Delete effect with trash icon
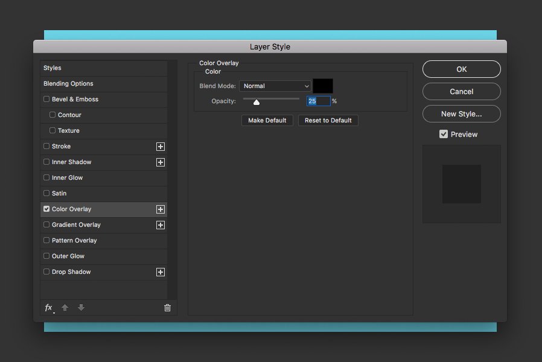Viewport: 542px width, 362px height. coord(167,308)
